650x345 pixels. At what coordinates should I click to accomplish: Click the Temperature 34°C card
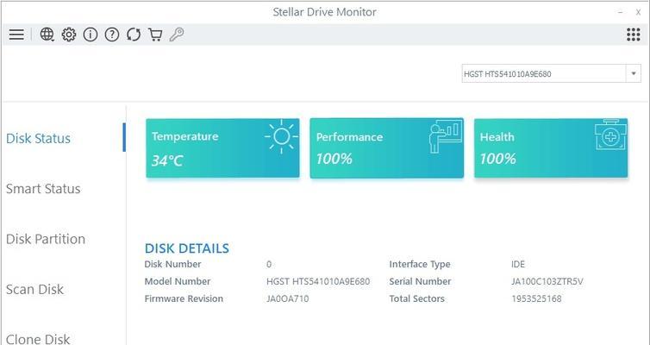pos(222,148)
